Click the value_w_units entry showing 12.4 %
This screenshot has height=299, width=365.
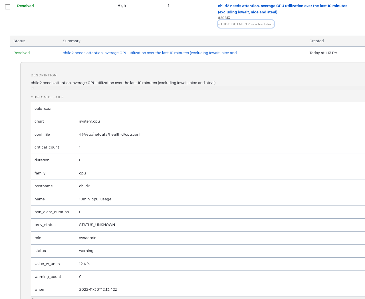[84, 264]
